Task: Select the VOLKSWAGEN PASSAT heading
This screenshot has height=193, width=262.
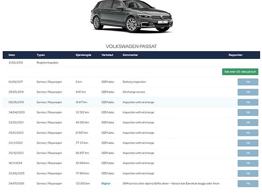Action: click(131, 47)
